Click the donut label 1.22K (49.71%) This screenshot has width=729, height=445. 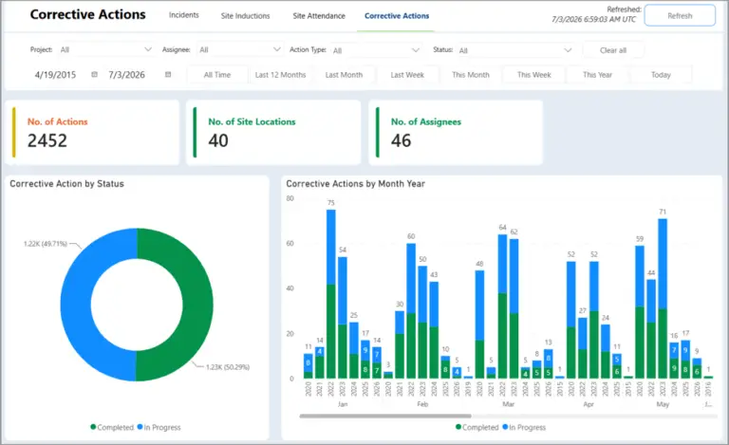[x=46, y=244]
